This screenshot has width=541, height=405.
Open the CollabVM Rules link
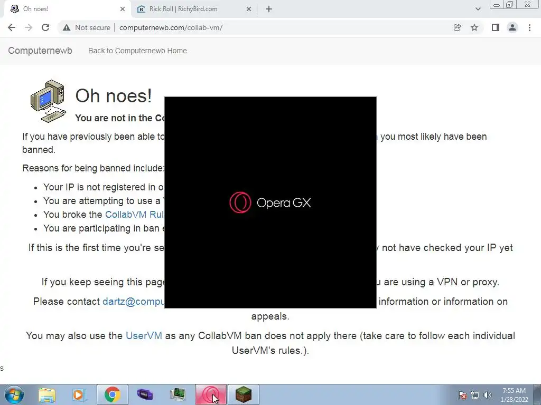pyautogui.click(x=135, y=214)
